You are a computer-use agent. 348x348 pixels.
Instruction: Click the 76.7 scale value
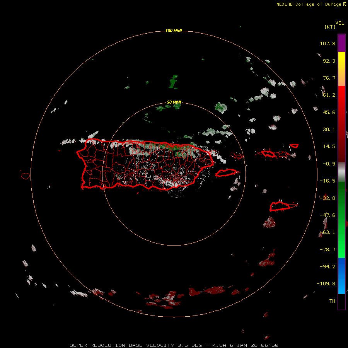[x=329, y=78]
